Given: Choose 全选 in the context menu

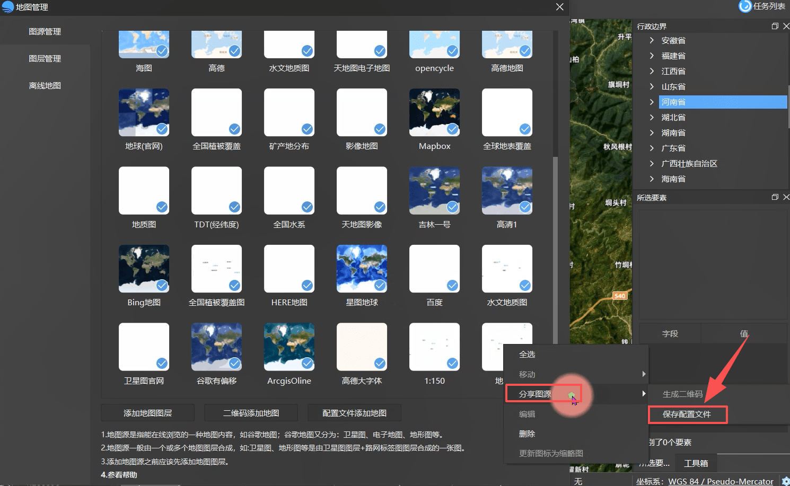Looking at the screenshot, I should click(576, 354).
